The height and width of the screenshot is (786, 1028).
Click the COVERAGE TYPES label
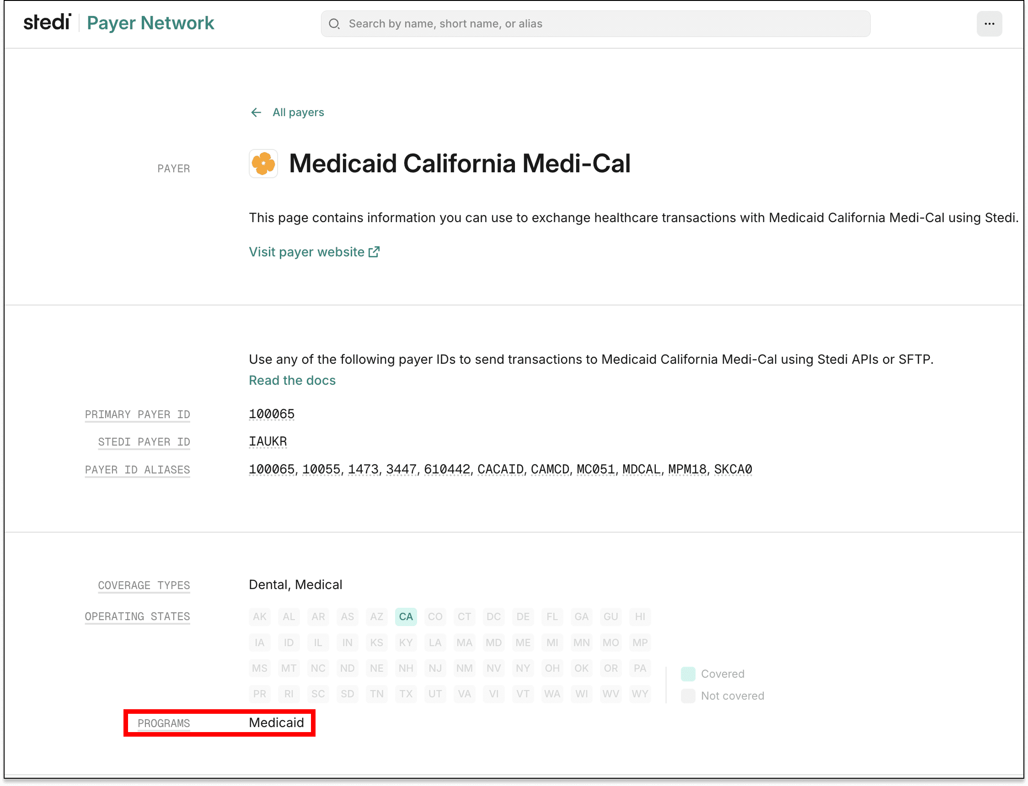pyautogui.click(x=144, y=585)
